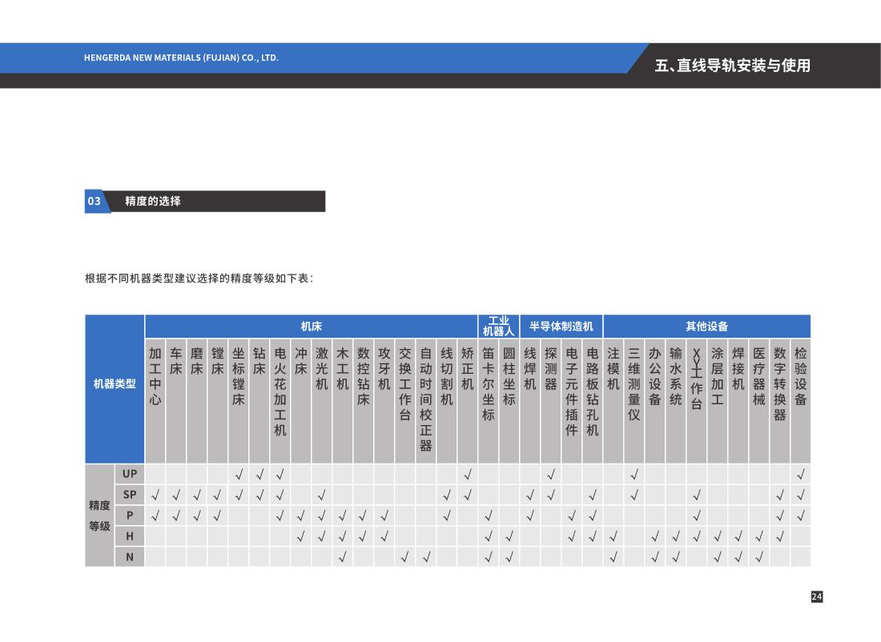
Task: Select the 机床 group header
Action: (311, 326)
